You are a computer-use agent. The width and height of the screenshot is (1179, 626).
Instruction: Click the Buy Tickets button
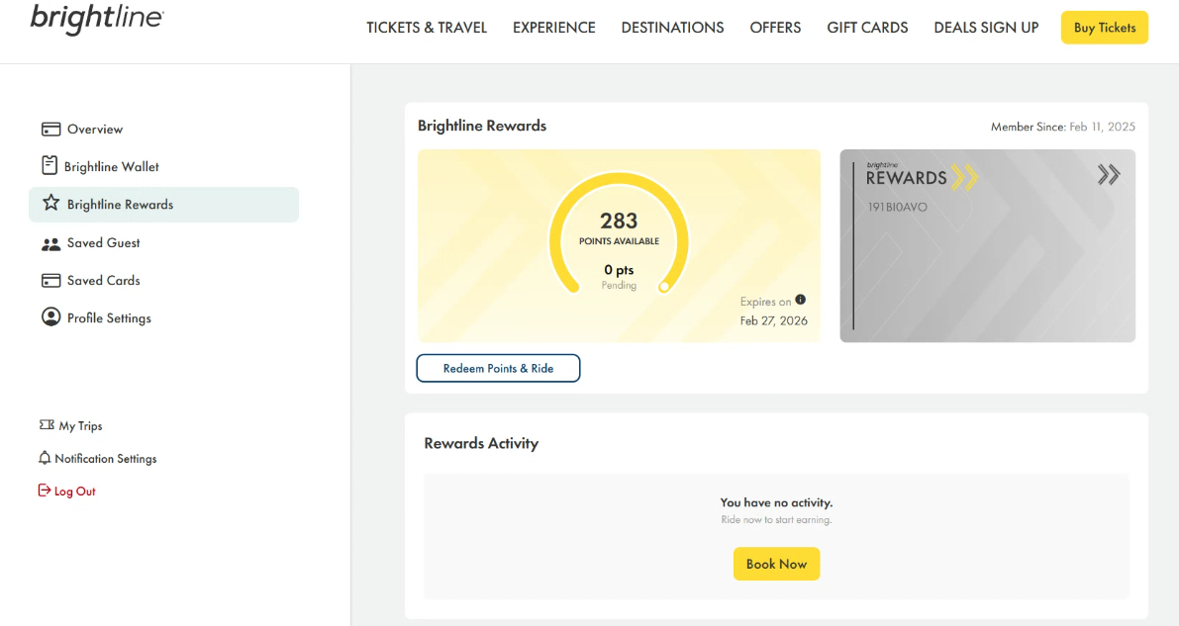1104,28
